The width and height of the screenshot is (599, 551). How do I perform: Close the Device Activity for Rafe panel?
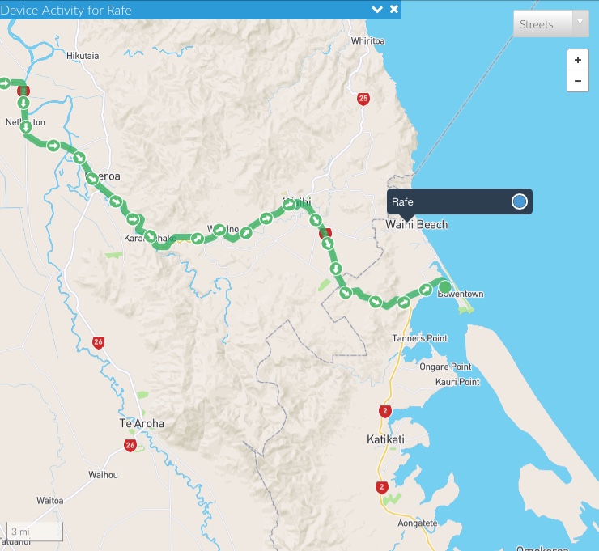coord(394,10)
